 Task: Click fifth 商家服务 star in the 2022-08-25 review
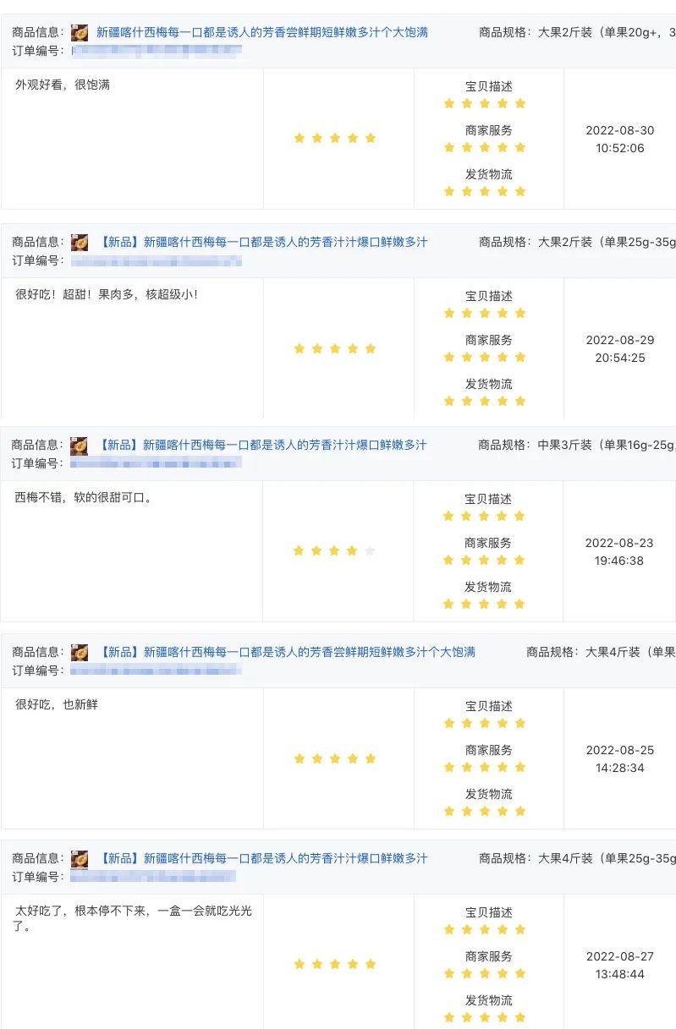[x=520, y=767]
